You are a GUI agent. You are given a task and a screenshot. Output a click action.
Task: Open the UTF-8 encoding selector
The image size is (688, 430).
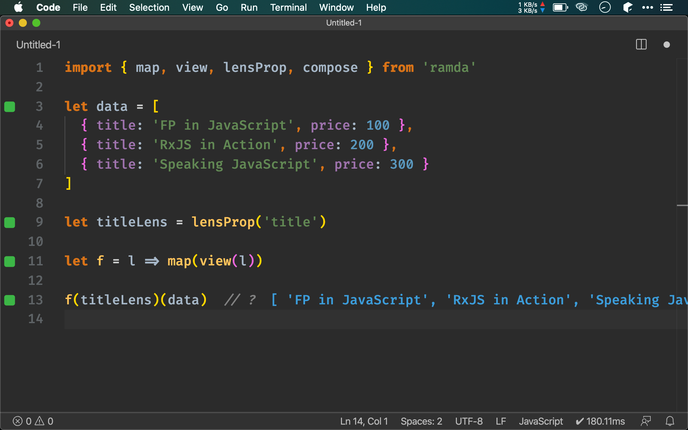[x=469, y=421]
